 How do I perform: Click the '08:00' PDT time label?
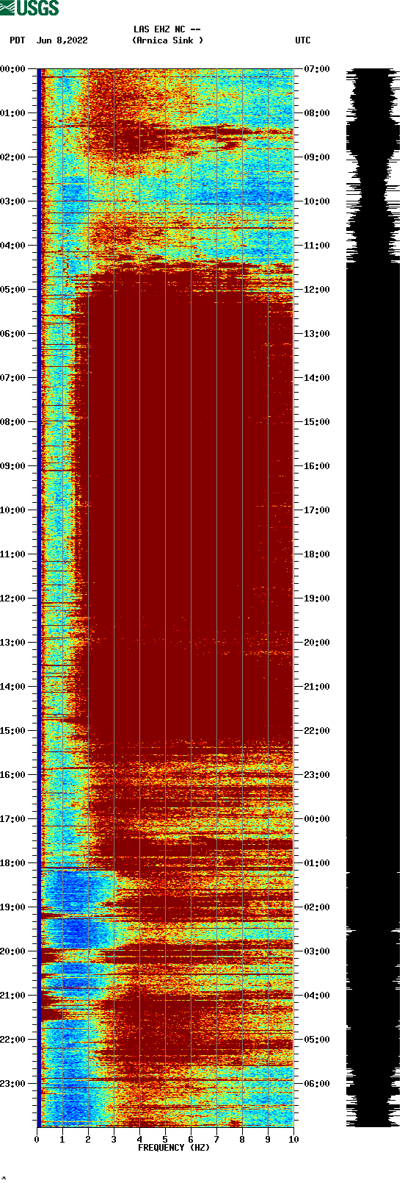(x=12, y=422)
